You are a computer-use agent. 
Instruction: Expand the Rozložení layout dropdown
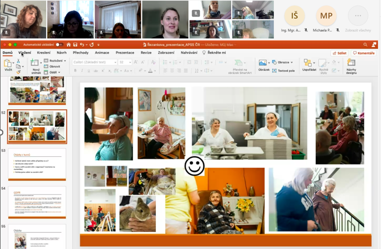point(55,61)
